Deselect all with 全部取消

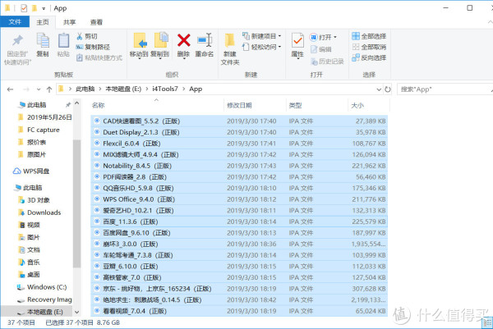369,47
